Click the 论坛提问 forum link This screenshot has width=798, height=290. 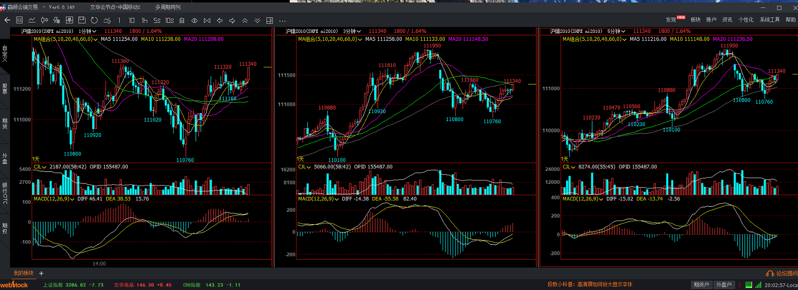(782, 273)
